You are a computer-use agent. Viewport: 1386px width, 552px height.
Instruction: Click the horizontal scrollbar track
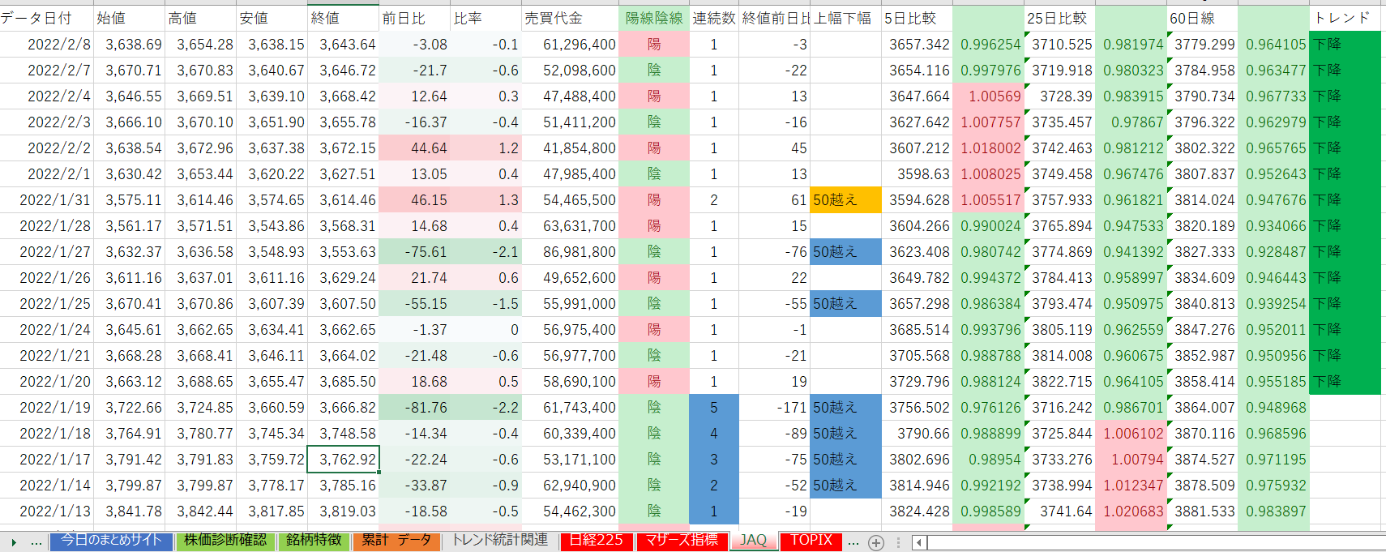pyautogui.click(x=1151, y=542)
